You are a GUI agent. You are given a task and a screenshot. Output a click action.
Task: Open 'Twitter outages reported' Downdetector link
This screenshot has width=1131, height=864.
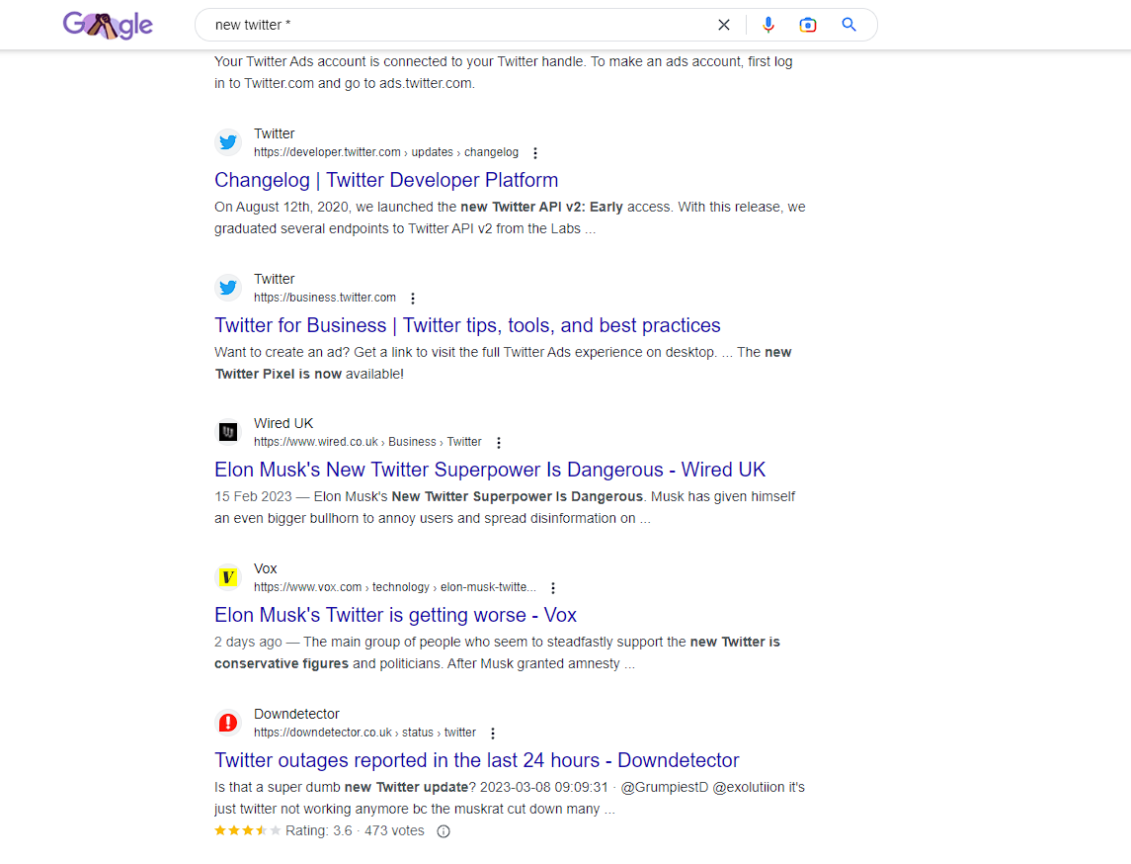[x=477, y=759]
